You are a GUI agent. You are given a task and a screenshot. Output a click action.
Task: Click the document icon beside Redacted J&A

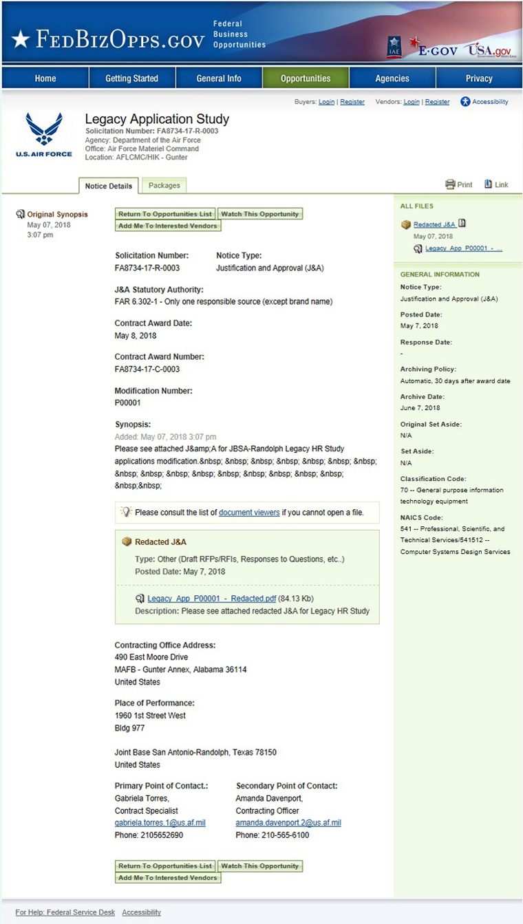click(462, 224)
